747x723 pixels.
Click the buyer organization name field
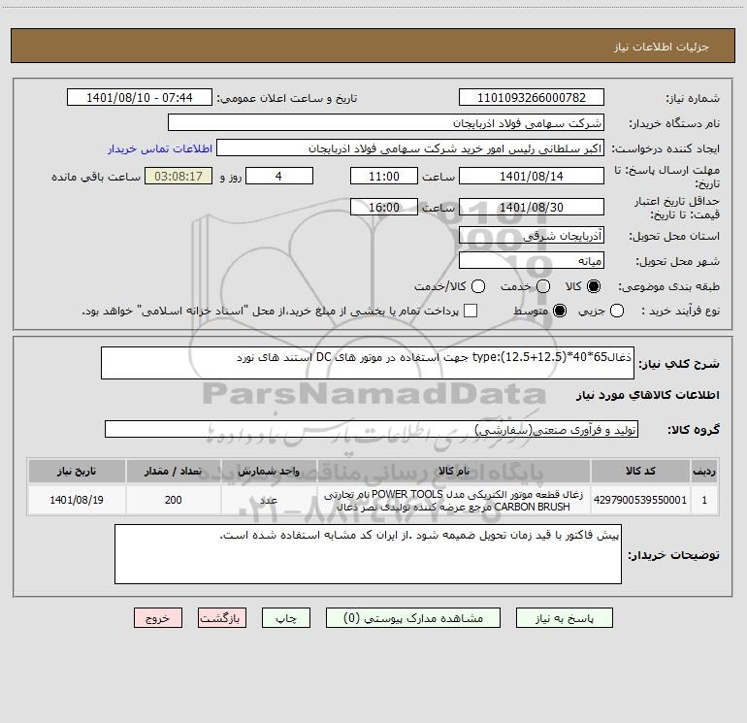pos(386,123)
